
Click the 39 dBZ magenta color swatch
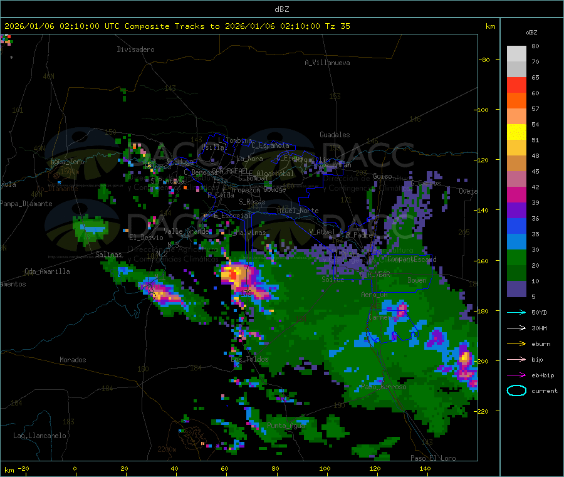pyautogui.click(x=516, y=194)
